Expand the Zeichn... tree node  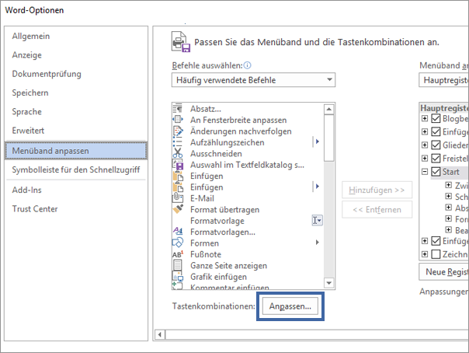point(425,254)
